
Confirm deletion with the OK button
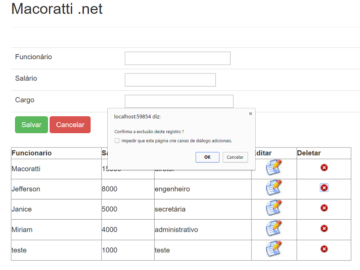[207, 157]
